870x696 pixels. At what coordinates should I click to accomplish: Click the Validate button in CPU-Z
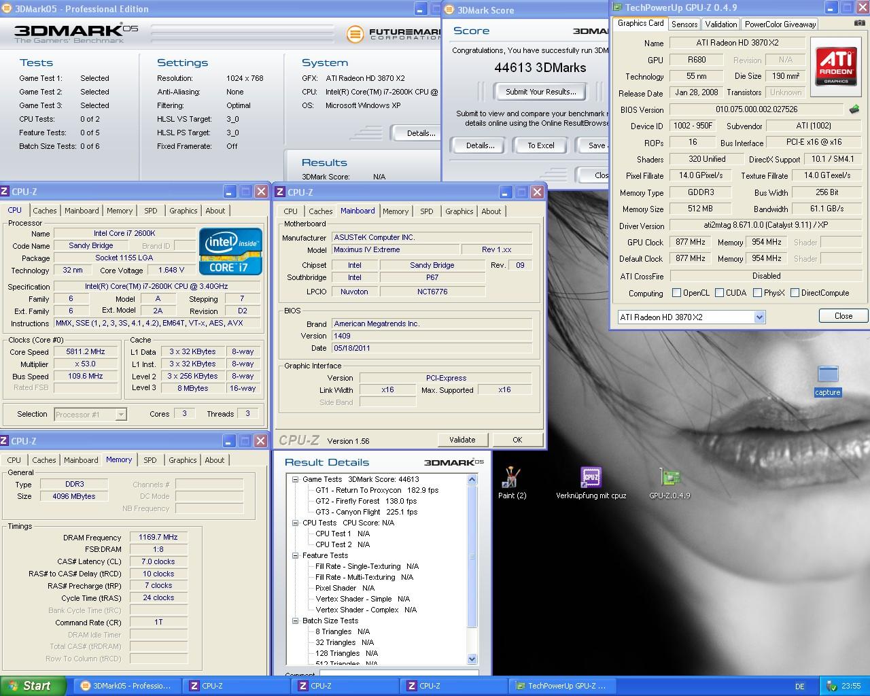click(462, 440)
